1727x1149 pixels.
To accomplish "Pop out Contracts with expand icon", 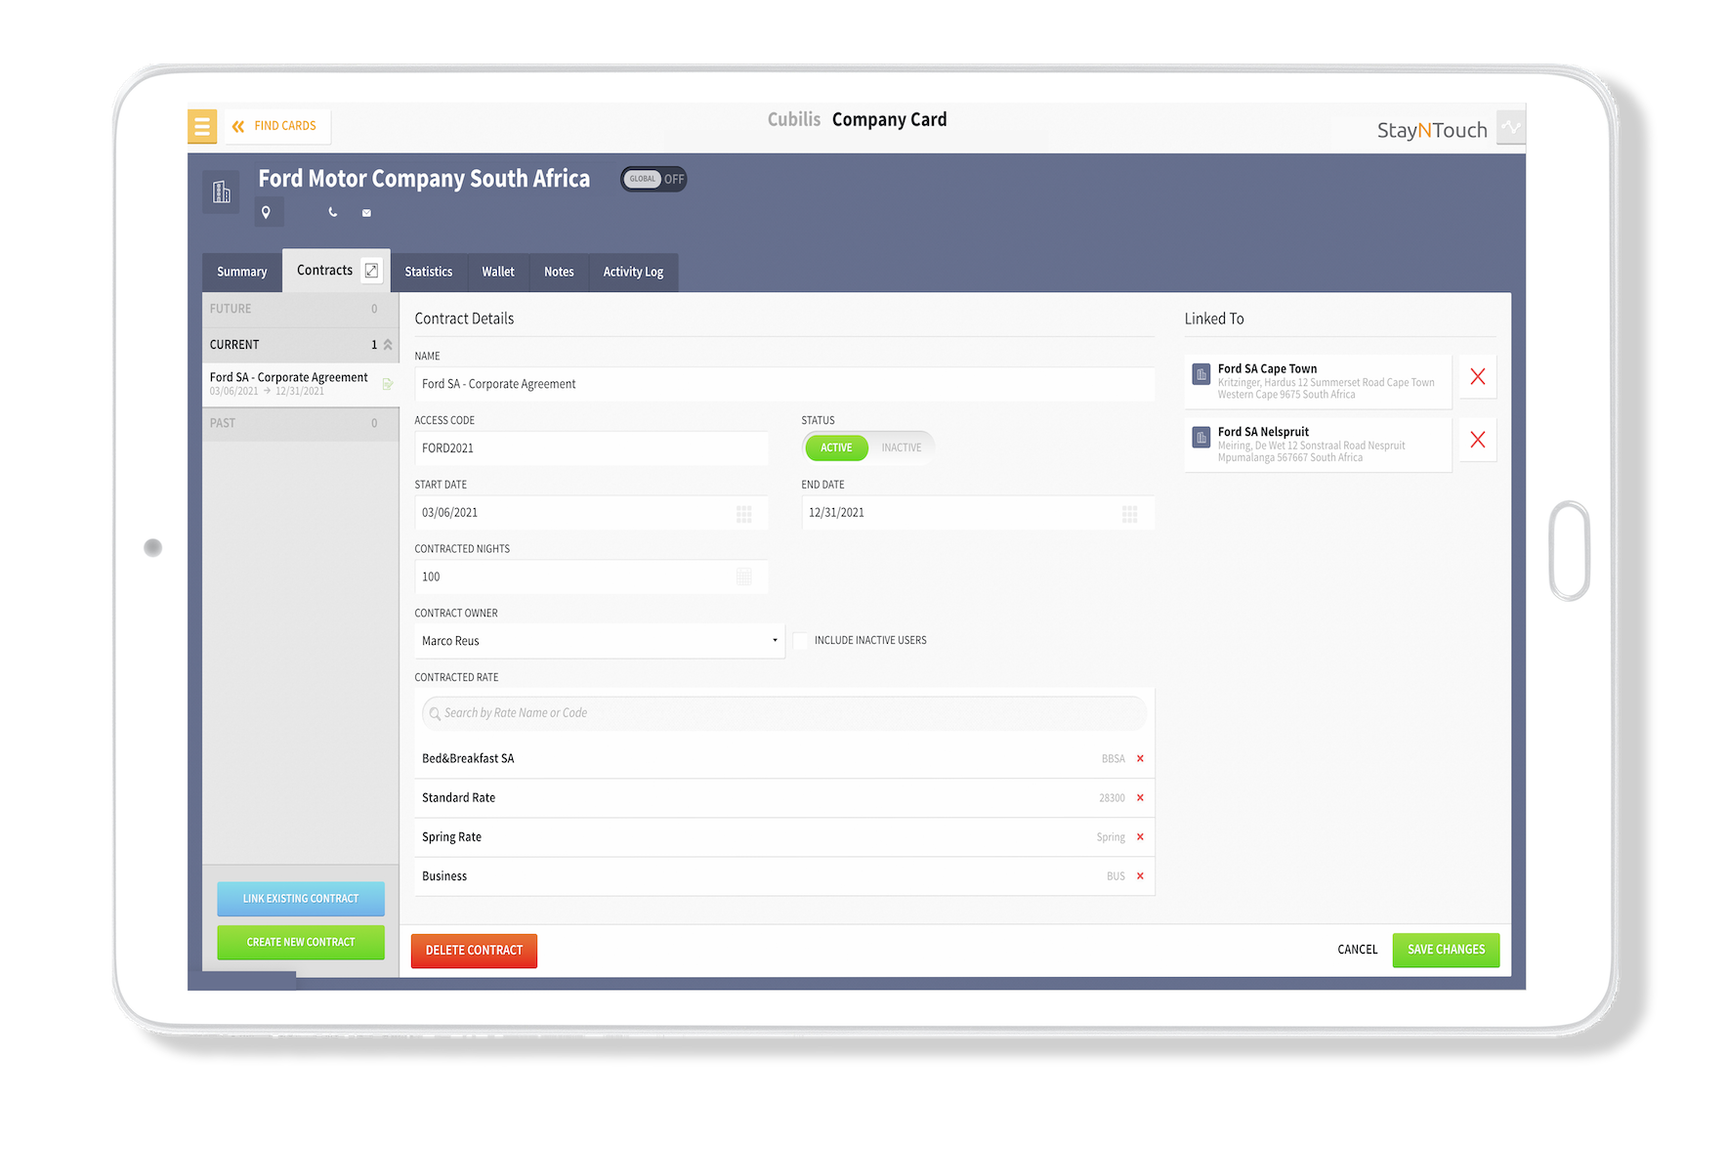I will [372, 271].
